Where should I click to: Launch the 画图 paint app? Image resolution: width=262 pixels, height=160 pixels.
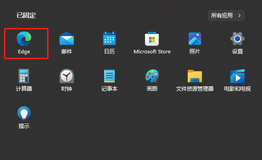152,76
